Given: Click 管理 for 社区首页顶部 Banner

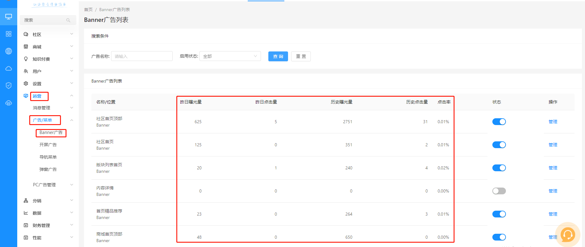Looking at the screenshot, I should point(553,122).
